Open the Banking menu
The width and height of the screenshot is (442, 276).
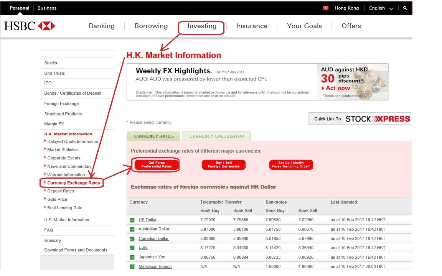pos(102,26)
